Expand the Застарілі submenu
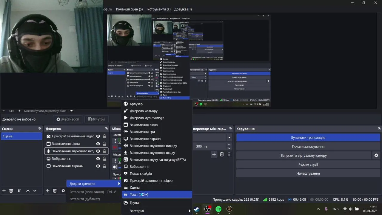The width and height of the screenshot is (382, 215). 157,211
